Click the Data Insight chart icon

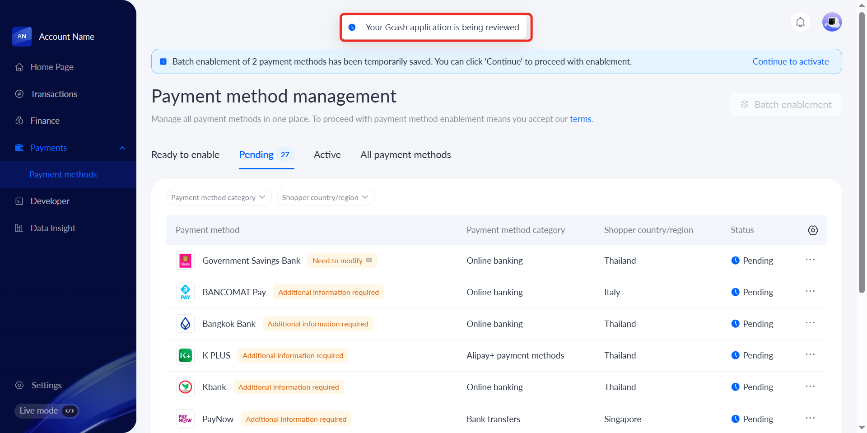19,228
